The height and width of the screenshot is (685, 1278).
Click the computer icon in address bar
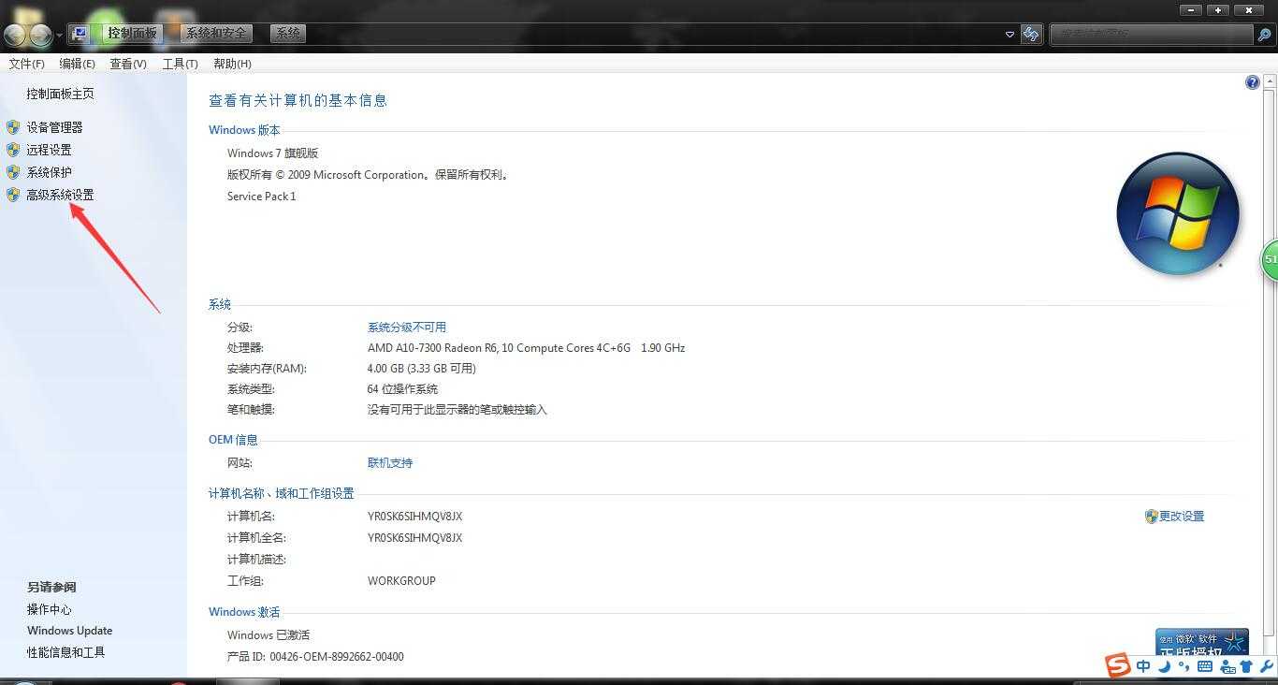pos(80,34)
